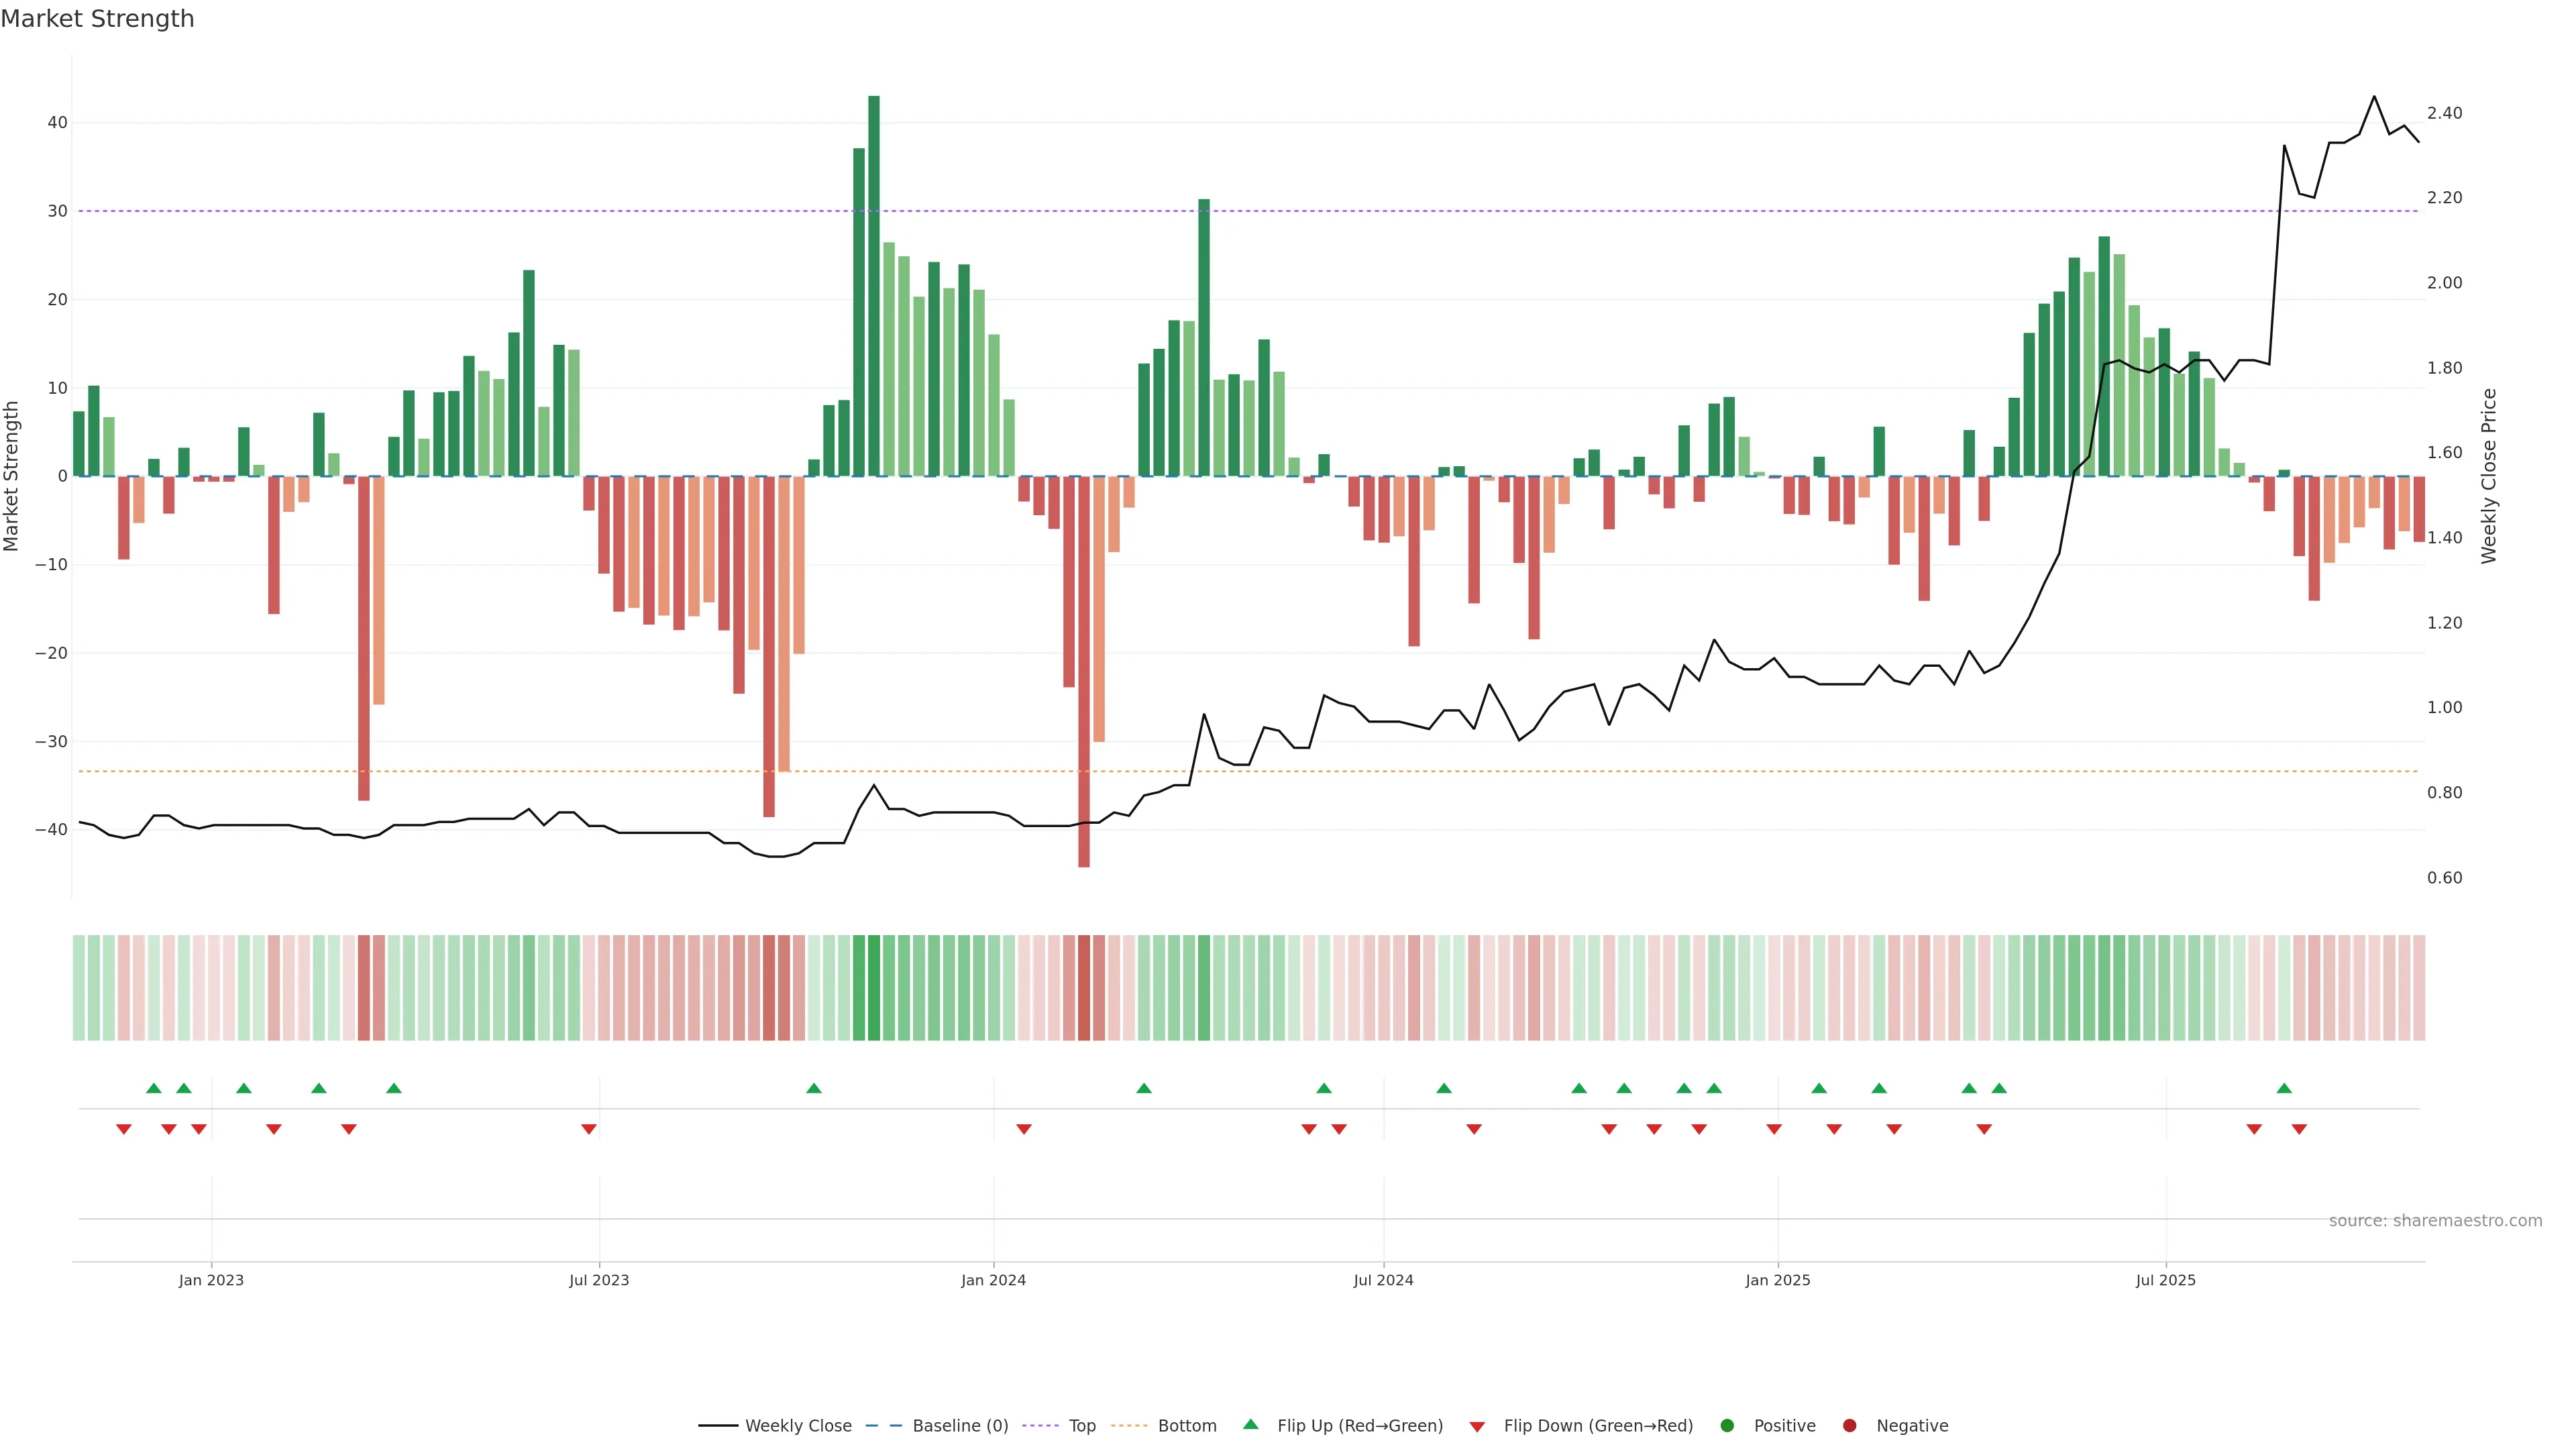Click the source: sharemaestro.com text
This screenshot has width=2576, height=1449.
[2435, 1220]
